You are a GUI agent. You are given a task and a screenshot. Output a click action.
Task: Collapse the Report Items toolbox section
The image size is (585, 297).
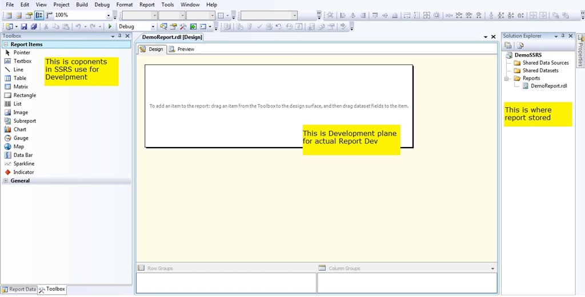pyautogui.click(x=6, y=44)
